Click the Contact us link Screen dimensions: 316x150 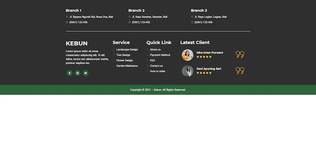(x=156, y=66)
